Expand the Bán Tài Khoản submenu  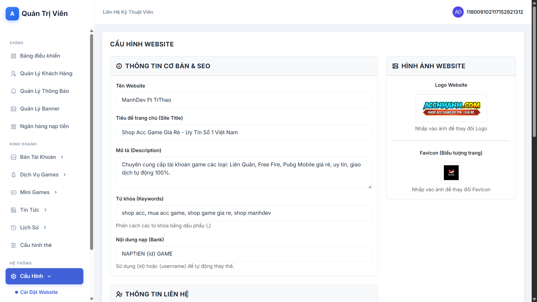pyautogui.click(x=62, y=157)
